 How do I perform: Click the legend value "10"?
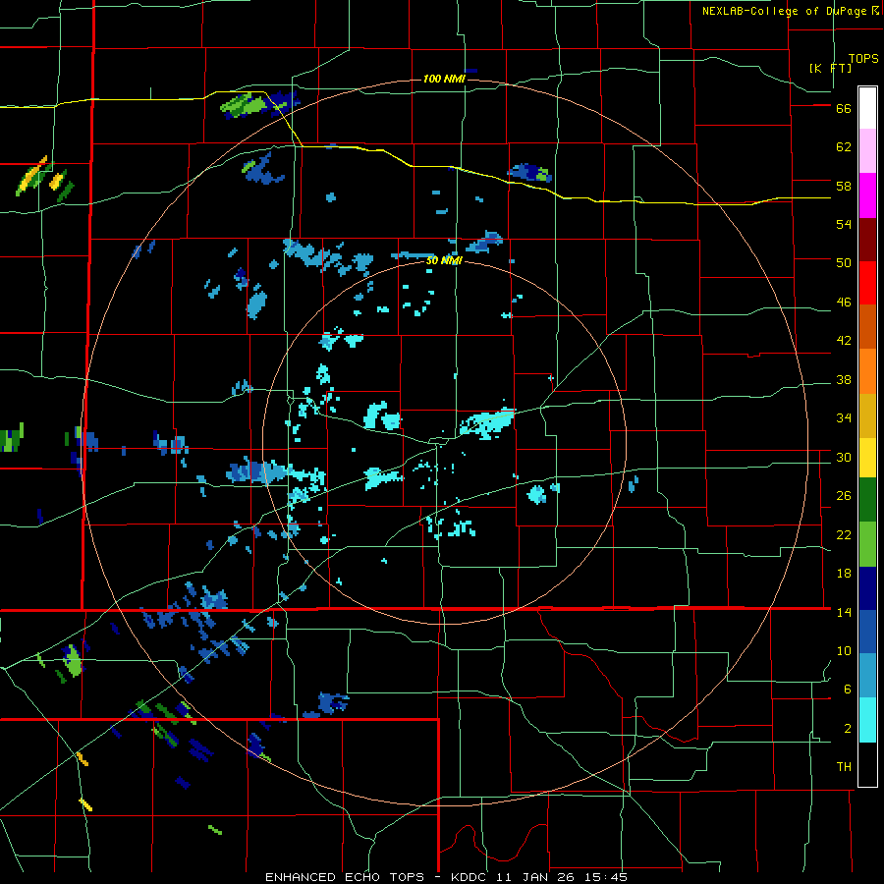844,650
